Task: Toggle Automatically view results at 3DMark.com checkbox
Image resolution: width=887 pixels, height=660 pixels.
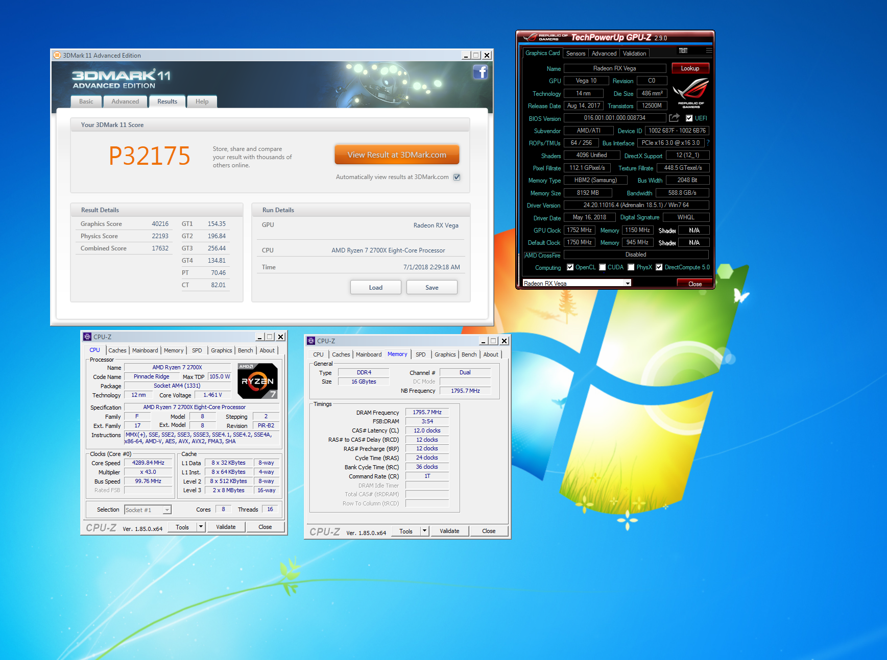Action: [x=457, y=177]
